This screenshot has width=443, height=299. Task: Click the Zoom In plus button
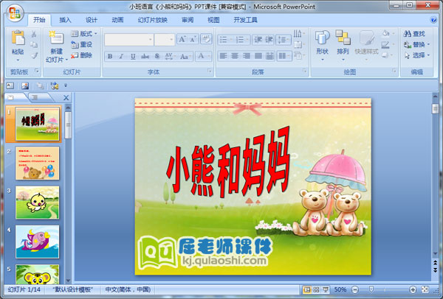413,289
